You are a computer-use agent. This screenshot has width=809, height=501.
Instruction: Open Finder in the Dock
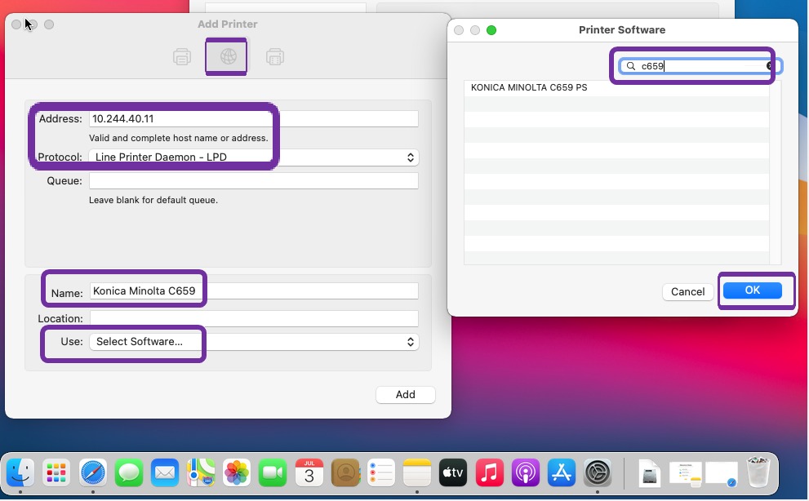click(x=20, y=472)
